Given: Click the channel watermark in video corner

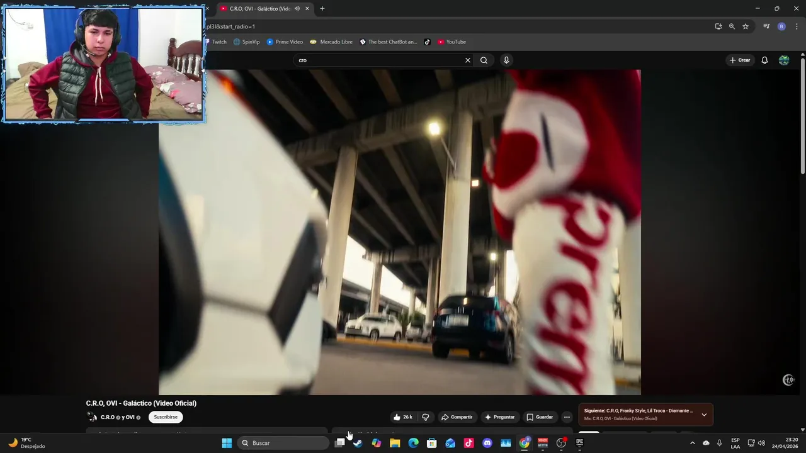Looking at the screenshot, I should (x=788, y=380).
